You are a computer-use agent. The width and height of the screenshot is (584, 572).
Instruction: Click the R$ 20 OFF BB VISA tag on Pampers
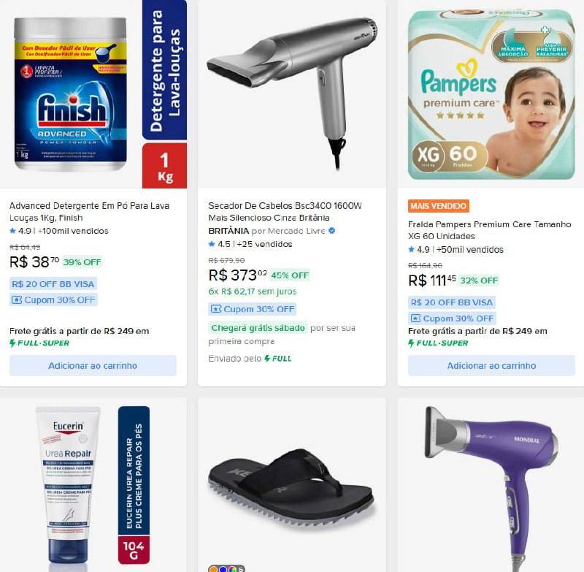coord(451,302)
